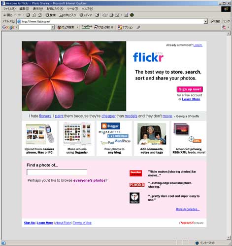232x246 pixels.
Task: Follow the 'cheaper' link in the quote
Action: coord(108,116)
